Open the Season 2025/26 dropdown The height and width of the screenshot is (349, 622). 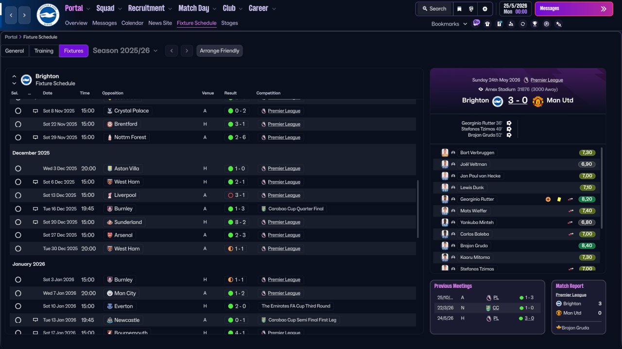coord(125,50)
